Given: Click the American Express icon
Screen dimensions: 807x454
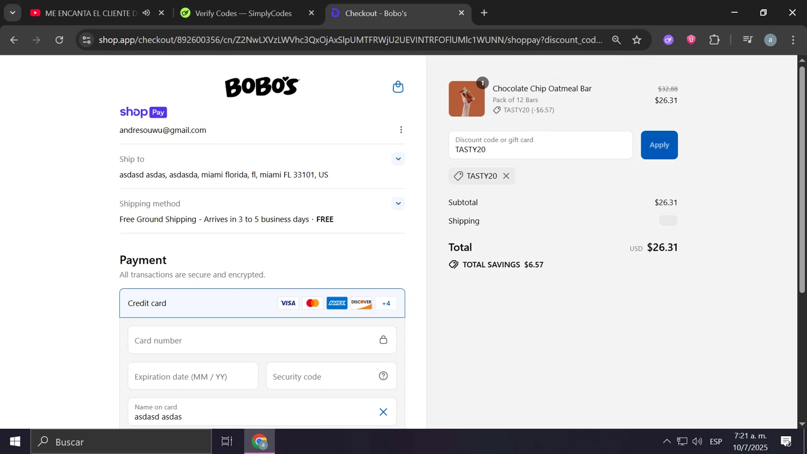Looking at the screenshot, I should pos(337,303).
